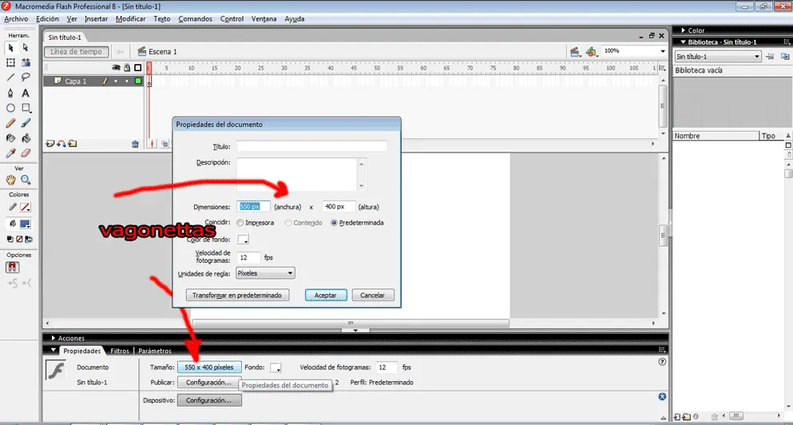The height and width of the screenshot is (425, 793).
Task: Switch to the Filtros tab
Action: pos(120,351)
